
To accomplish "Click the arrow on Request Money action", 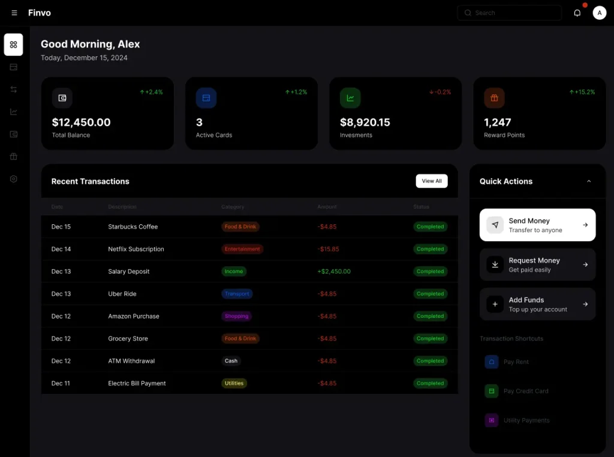I will pyautogui.click(x=586, y=264).
